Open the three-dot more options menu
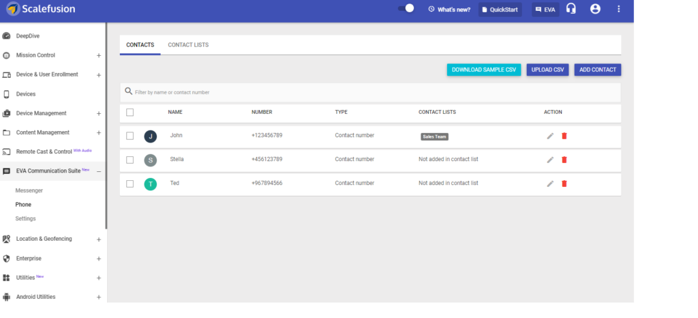This screenshot has height=318, width=698. 618,9
